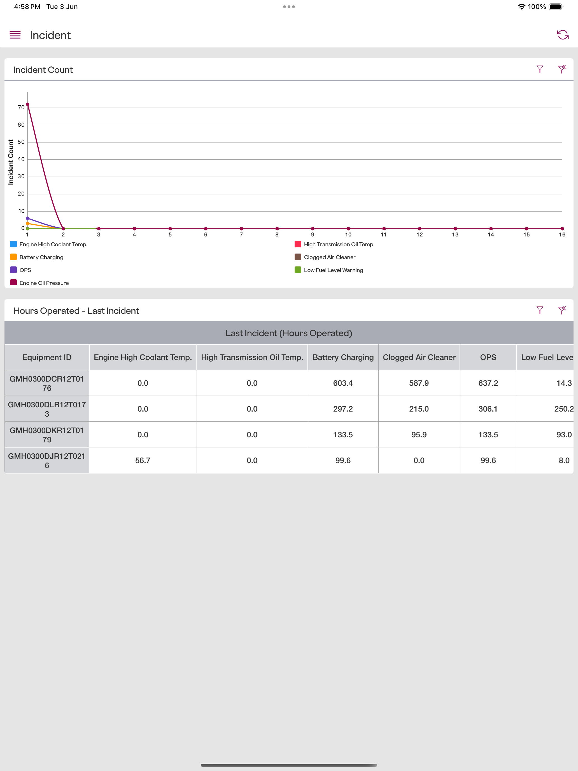The image size is (578, 771).
Task: Click the 8.0 Low Fuel Level cell
Action: click(x=545, y=460)
